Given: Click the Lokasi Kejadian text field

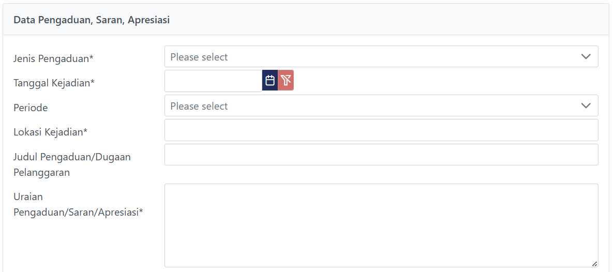Looking at the screenshot, I should pyautogui.click(x=381, y=130).
